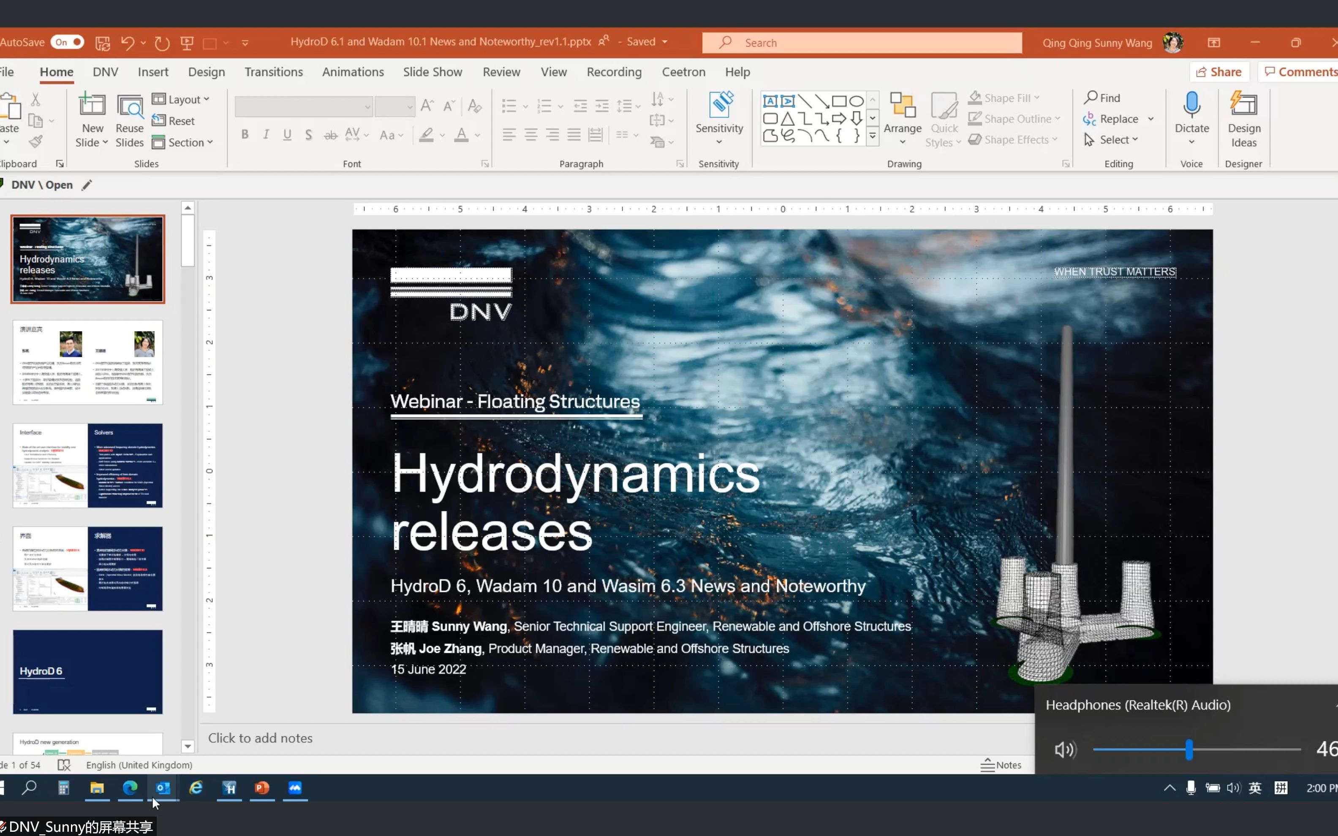
Task: Increase font size
Action: click(x=427, y=105)
